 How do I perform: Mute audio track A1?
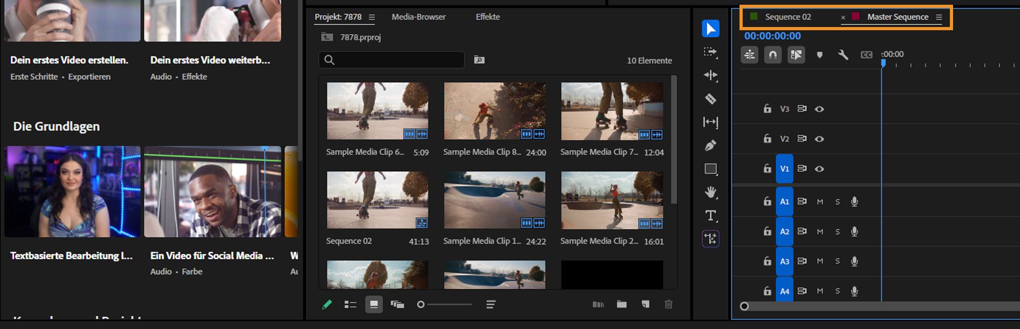pos(820,201)
